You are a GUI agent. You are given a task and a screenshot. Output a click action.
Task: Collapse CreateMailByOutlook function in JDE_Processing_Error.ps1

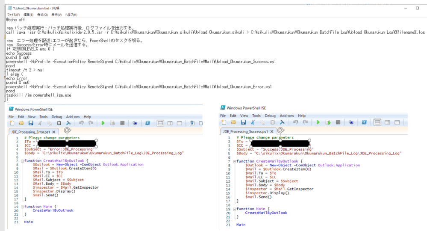[x=23, y=161]
